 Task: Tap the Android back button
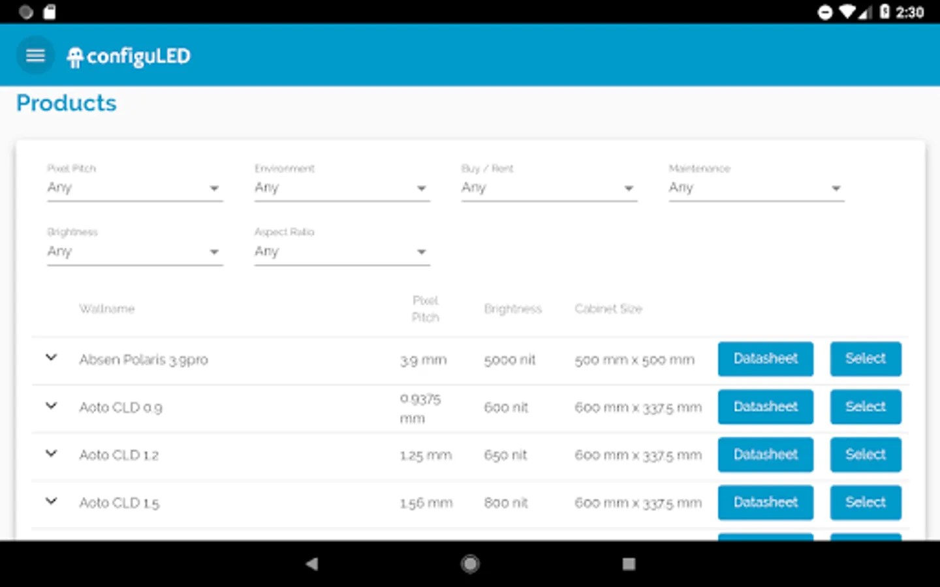(312, 564)
